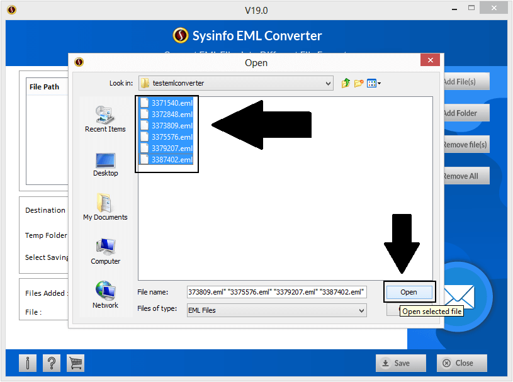513x382 pixels.
Task: Click Remove All button in main window
Action: (466, 176)
